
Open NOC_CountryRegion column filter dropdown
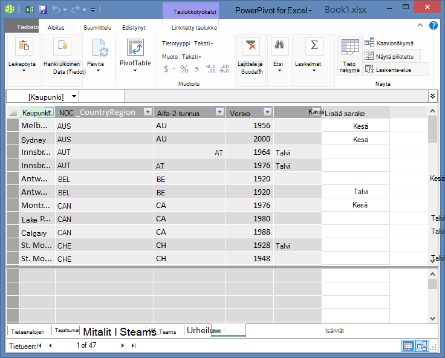point(148,112)
